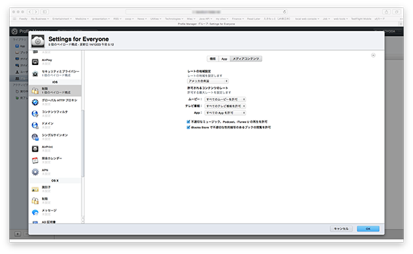Click the payload list scrollbar

[83, 144]
